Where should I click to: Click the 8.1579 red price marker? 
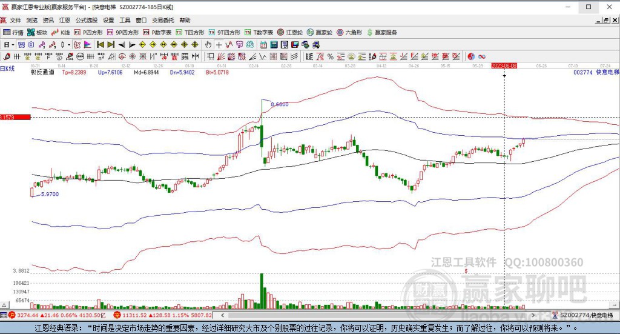pos(15,117)
